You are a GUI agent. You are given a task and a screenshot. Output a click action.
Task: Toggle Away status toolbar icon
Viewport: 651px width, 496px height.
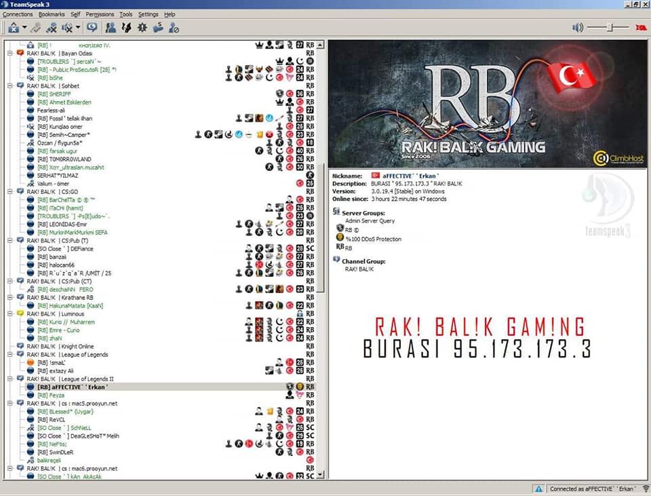tap(14, 28)
